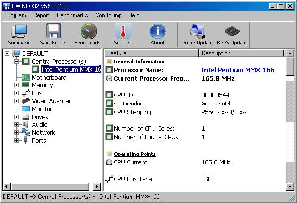Expand the Network tree node
This screenshot has width=297, height=203.
point(16,133)
